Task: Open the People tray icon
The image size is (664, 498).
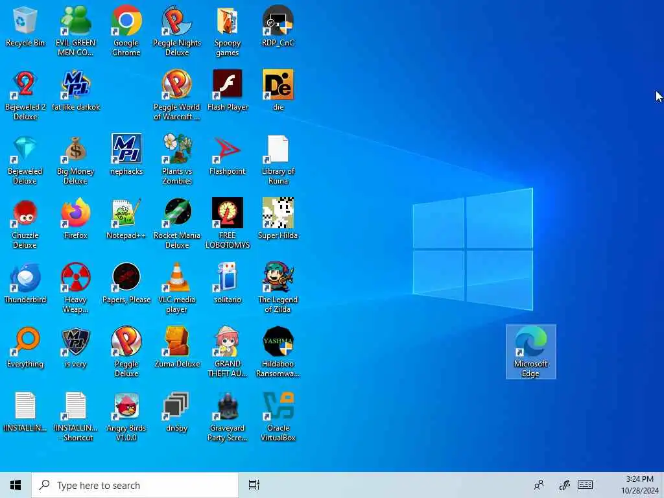Action: [x=539, y=485]
